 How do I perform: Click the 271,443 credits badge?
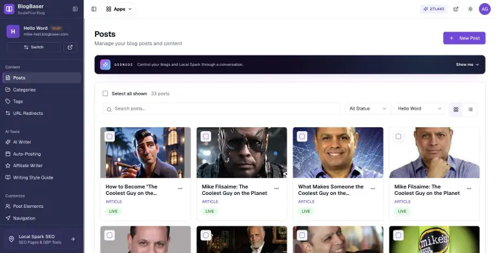coord(434,9)
